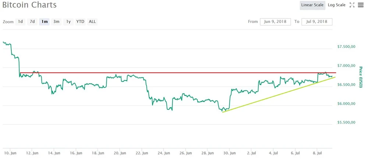Screen dimensions: 368x159
Task: Click the From date field
Action: (276, 22)
